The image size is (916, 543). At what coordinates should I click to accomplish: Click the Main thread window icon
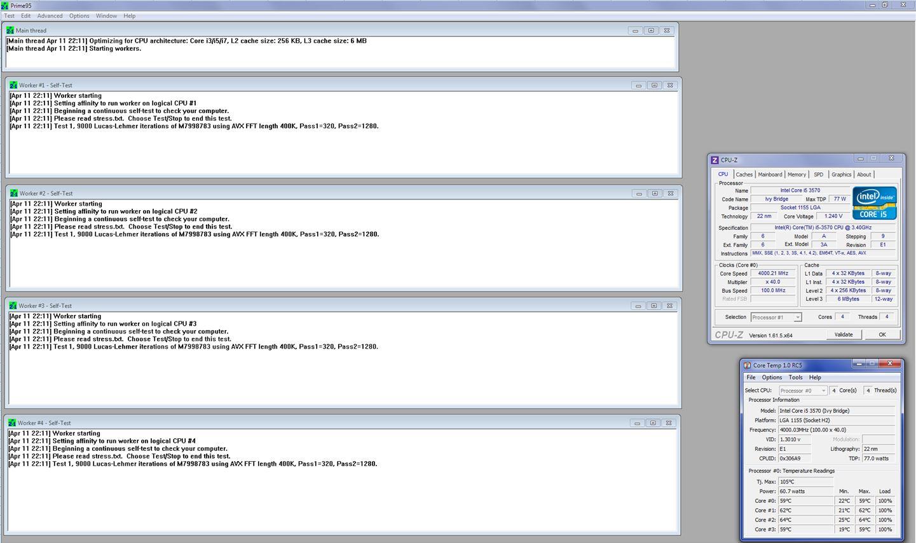(x=10, y=30)
